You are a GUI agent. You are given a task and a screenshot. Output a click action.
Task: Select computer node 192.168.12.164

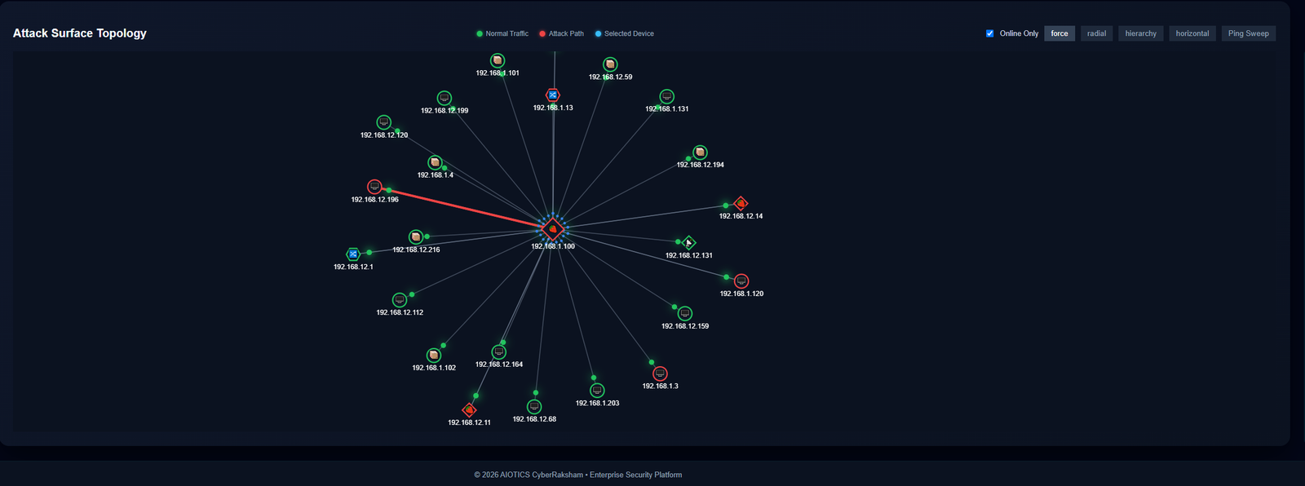[x=499, y=352]
